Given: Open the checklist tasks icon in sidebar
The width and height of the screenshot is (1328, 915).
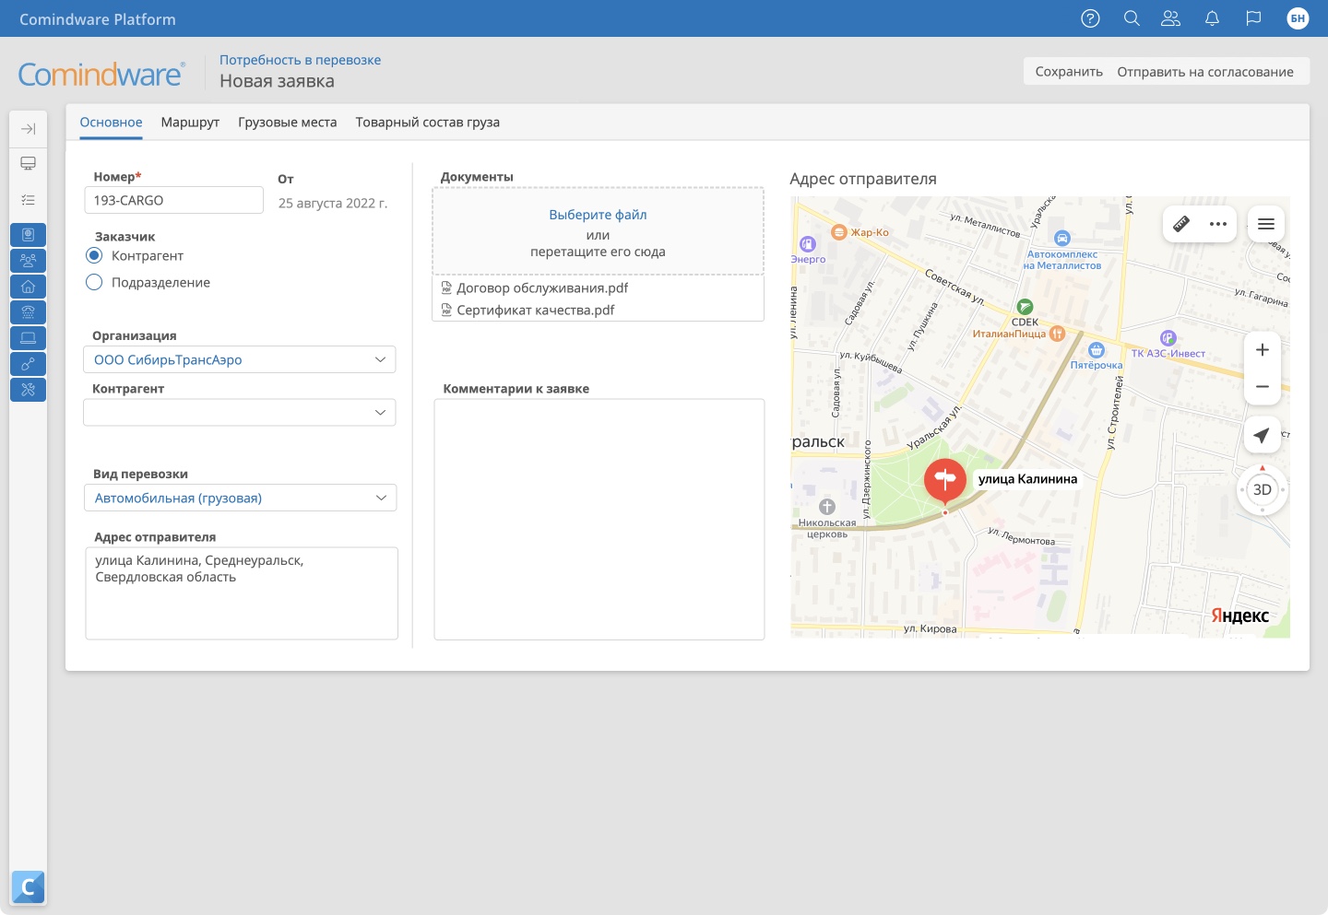Looking at the screenshot, I should click(29, 200).
